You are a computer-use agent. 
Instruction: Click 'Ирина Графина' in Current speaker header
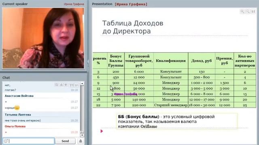[x=74, y=4]
